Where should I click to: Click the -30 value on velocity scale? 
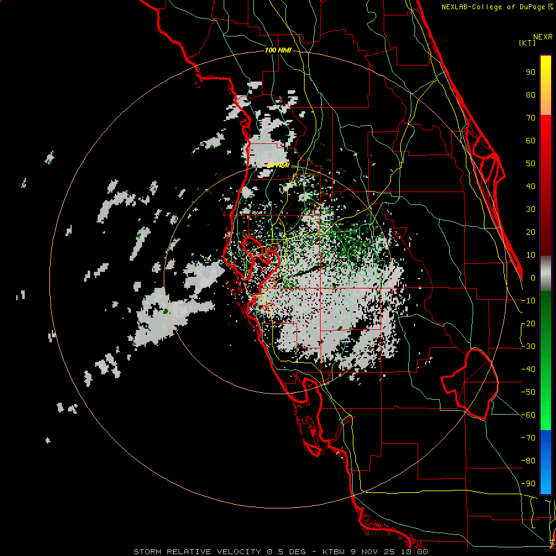[528, 347]
